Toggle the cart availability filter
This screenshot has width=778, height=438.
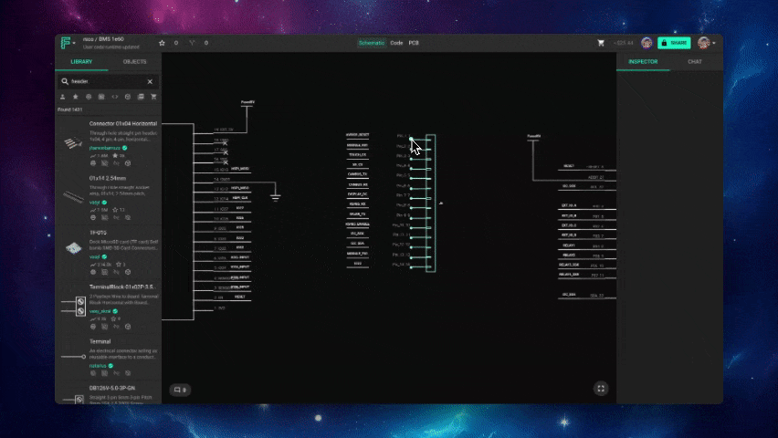click(153, 97)
